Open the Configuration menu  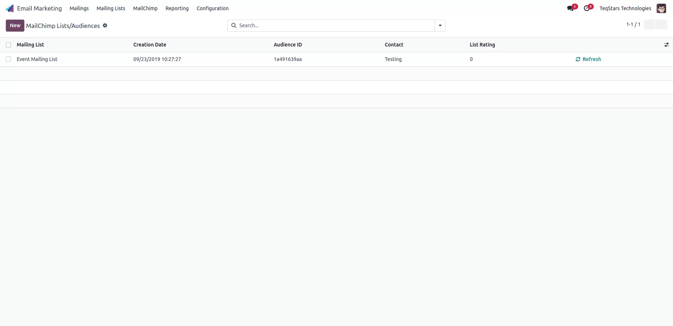[212, 8]
